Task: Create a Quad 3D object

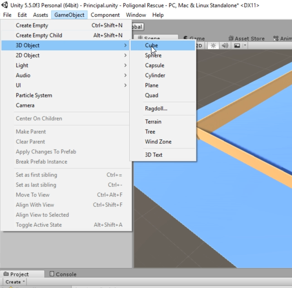Action: pyautogui.click(x=163, y=95)
